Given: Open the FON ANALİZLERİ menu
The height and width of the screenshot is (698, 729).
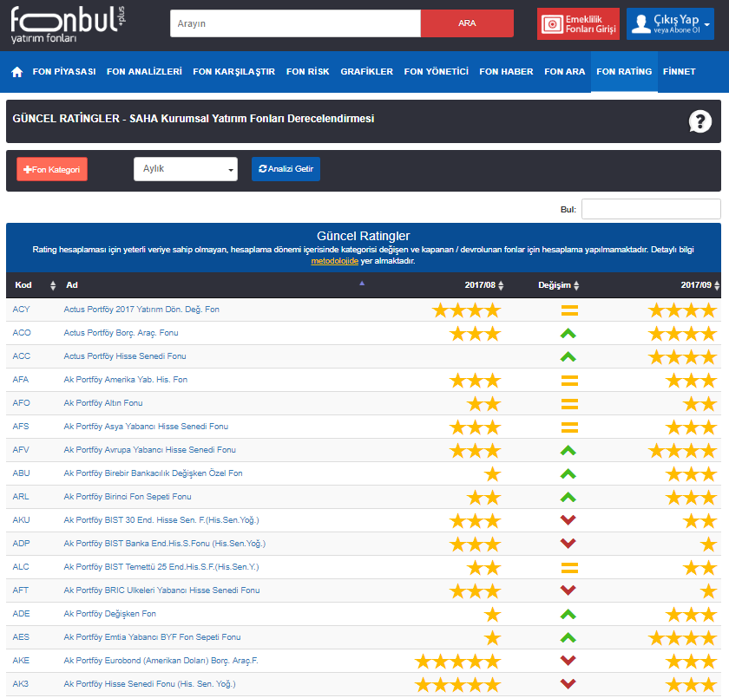Looking at the screenshot, I should tap(144, 72).
